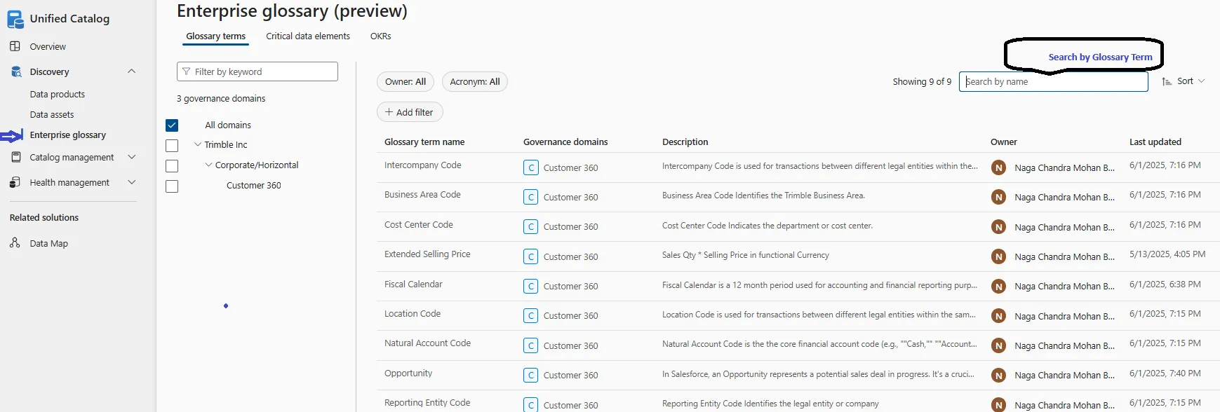Open the Sort dropdown
Screen dimensions: 1220x412
(x=1184, y=81)
